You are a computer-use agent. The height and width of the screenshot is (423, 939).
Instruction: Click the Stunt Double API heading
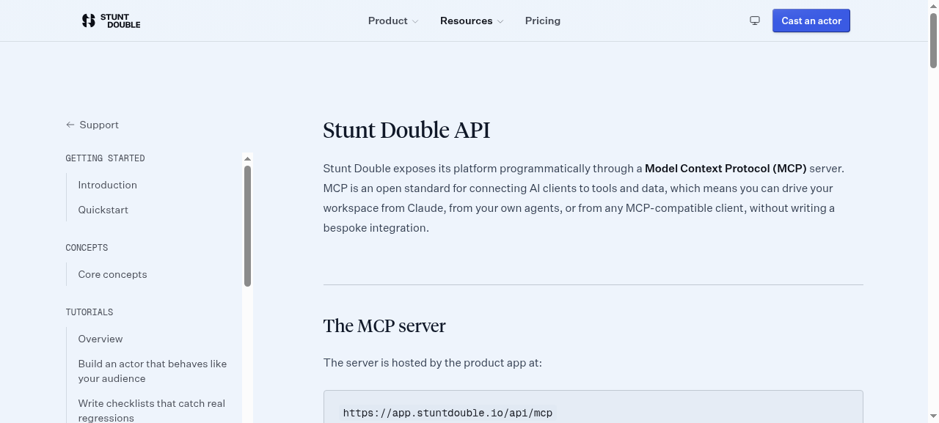[x=406, y=130]
